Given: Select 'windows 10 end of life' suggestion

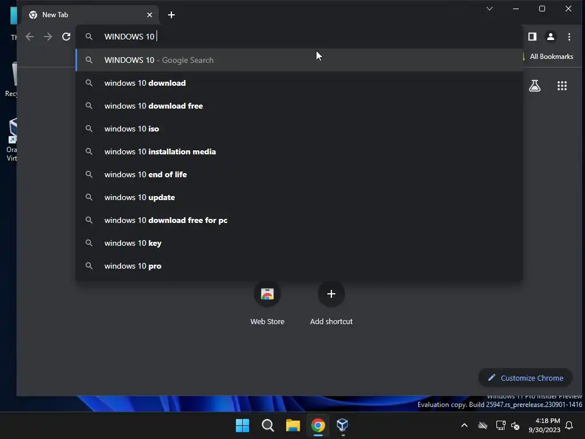Looking at the screenshot, I should click(299, 174).
